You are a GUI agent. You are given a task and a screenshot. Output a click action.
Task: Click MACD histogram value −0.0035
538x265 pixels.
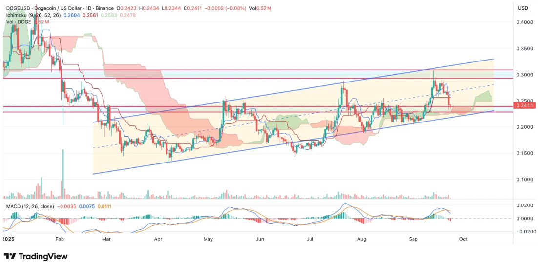point(66,207)
